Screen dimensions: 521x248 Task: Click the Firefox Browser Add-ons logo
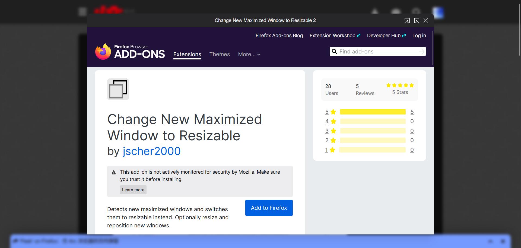coord(130,52)
